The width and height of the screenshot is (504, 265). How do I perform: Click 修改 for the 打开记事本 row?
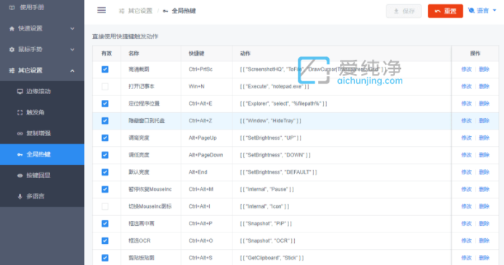coord(466,86)
